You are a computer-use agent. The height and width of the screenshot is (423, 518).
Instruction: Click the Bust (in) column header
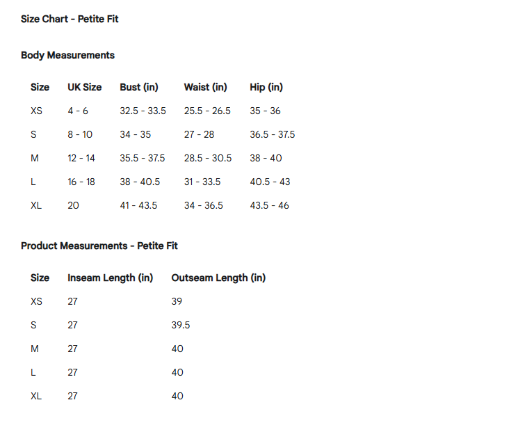139,87
